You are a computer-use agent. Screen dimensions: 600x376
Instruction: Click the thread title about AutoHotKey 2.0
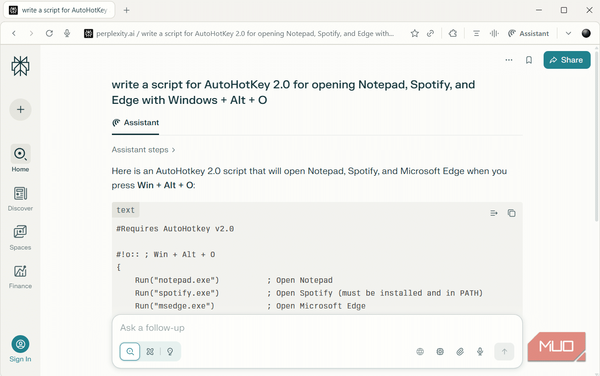[x=293, y=92]
